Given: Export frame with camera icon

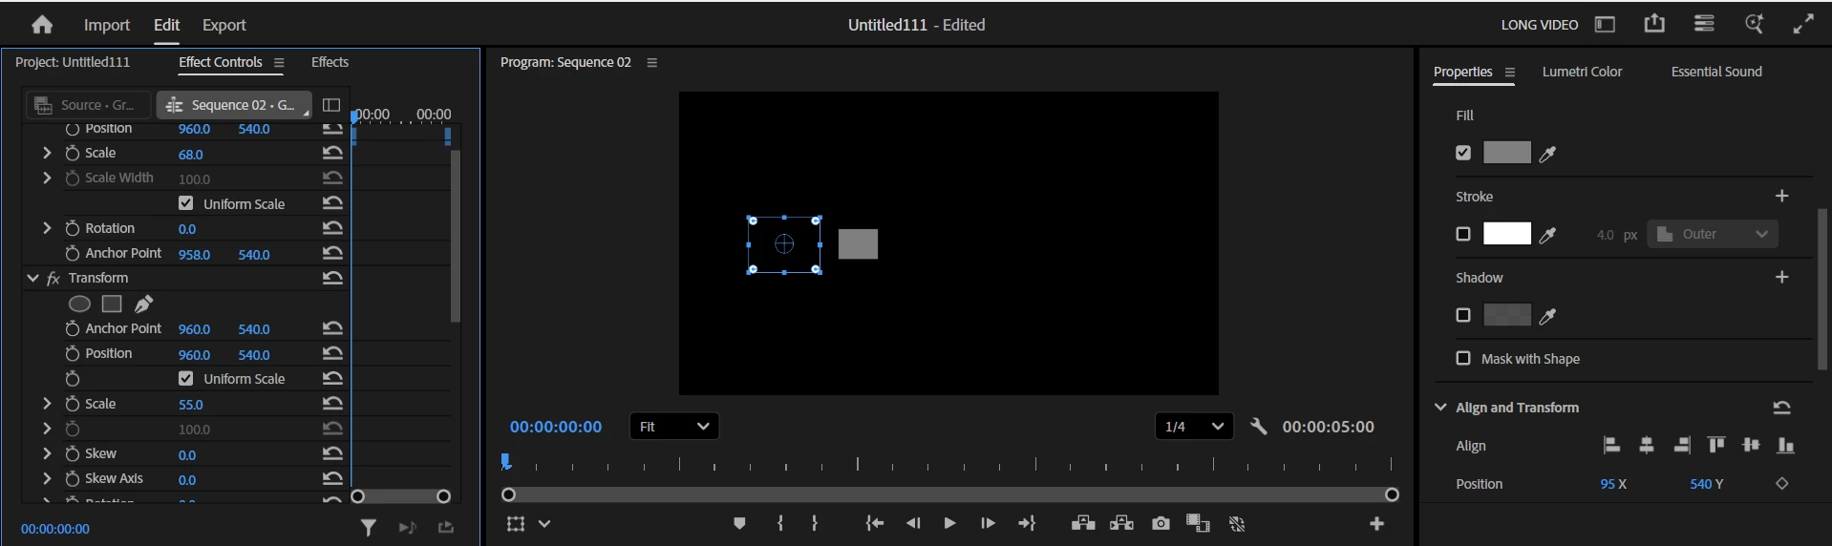Looking at the screenshot, I should pyautogui.click(x=1161, y=523).
